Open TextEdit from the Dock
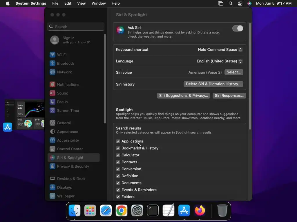The height and width of the screenshot is (222, 297). pos(169,210)
